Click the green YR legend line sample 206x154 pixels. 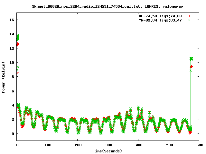click(x=189, y=20)
